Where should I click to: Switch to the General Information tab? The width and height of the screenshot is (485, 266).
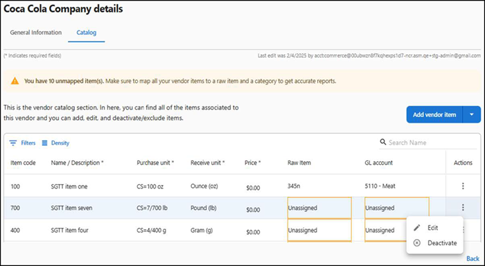click(x=36, y=33)
